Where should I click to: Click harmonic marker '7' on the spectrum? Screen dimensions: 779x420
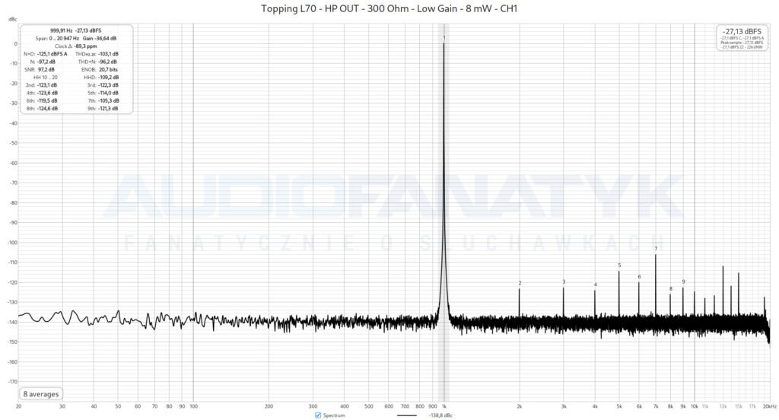(656, 249)
